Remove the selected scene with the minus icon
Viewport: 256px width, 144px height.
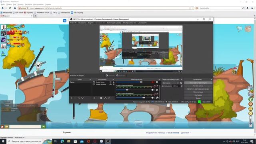tap(75, 98)
